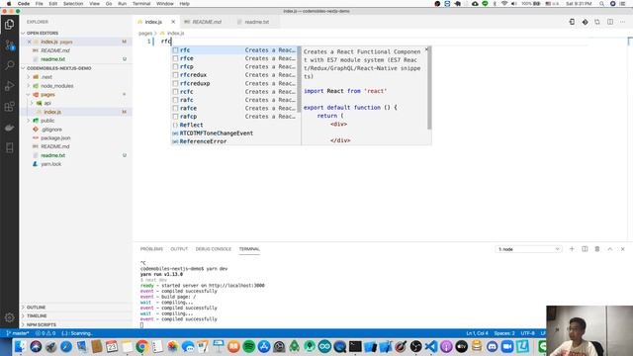Open editor More Actions menu

[x=622, y=22]
